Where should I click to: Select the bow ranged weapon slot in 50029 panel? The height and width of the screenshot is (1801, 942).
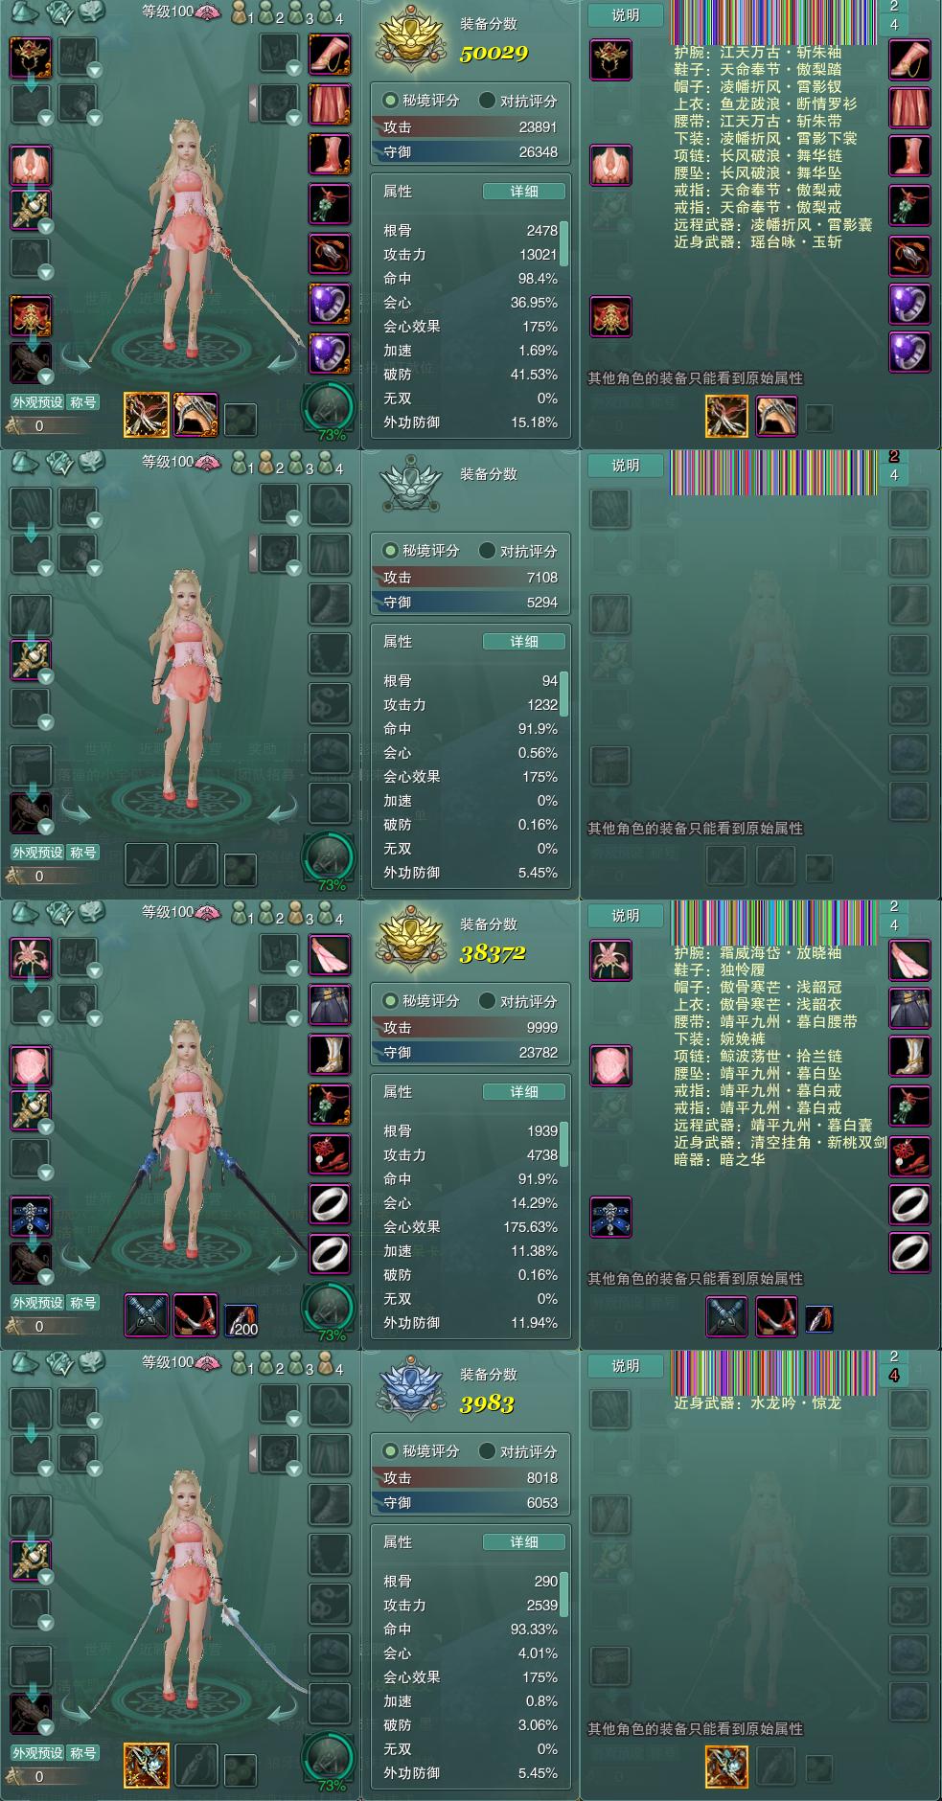click(195, 414)
